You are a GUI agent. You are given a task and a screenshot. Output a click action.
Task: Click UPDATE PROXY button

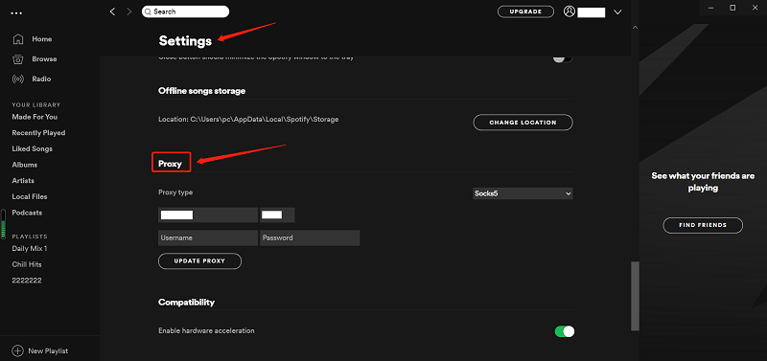[x=199, y=261]
